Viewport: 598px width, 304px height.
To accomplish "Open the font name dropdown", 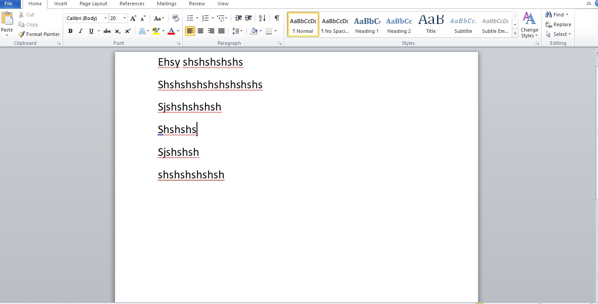I will coord(107,18).
